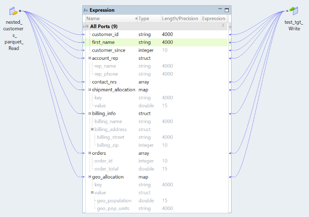Click the Expression column header
This screenshot has width=309, height=217.
[x=214, y=18]
